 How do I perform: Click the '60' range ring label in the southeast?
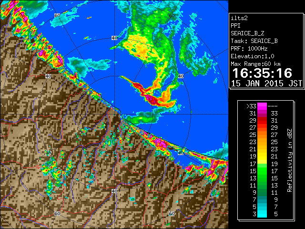coord(172,214)
